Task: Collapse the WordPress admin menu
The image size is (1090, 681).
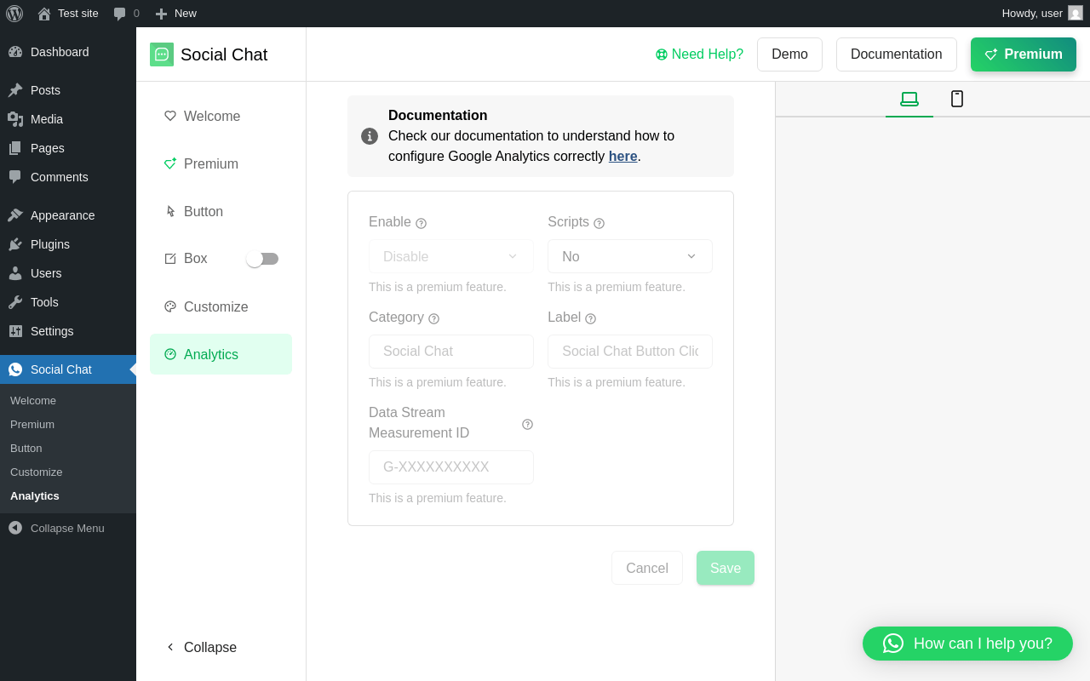Action: pos(56,528)
